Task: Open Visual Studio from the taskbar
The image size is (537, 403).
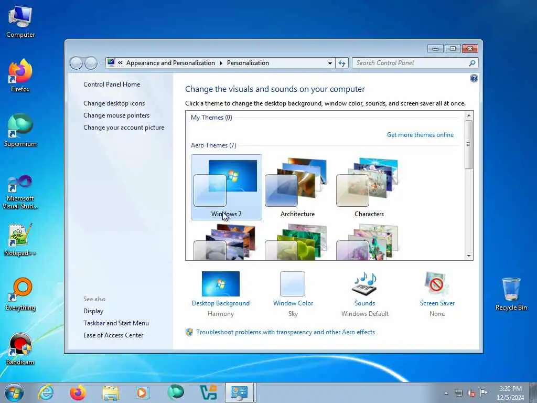Action: click(x=208, y=393)
